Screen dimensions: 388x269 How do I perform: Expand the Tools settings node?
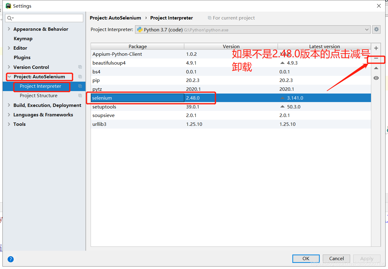(x=9, y=124)
